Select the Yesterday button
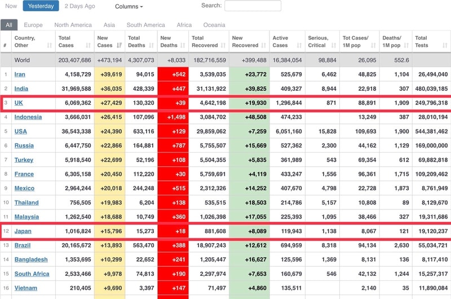Viewport: 451px width, 299px height. [41, 6]
